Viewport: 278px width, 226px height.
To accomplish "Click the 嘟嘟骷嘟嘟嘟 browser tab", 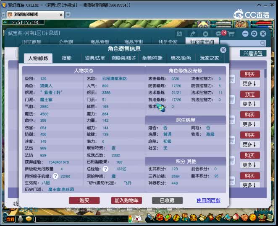I will (35, 15).
